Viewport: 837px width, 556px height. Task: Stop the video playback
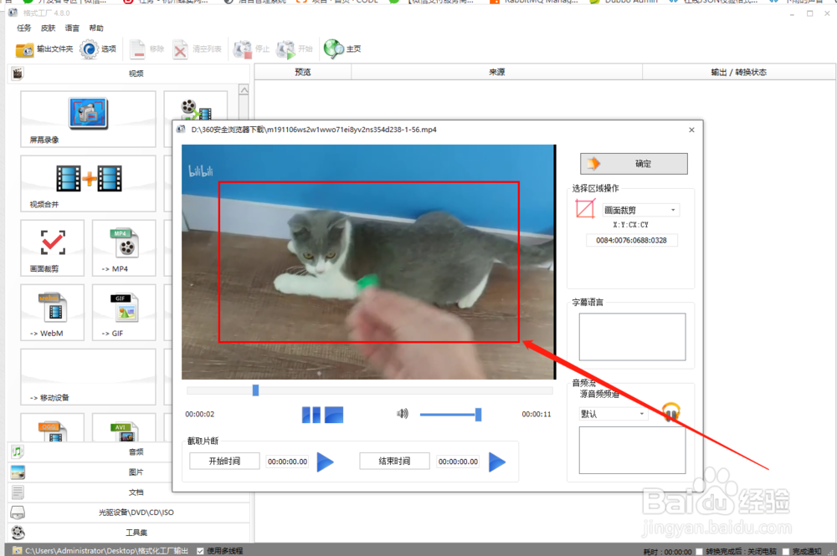point(334,415)
